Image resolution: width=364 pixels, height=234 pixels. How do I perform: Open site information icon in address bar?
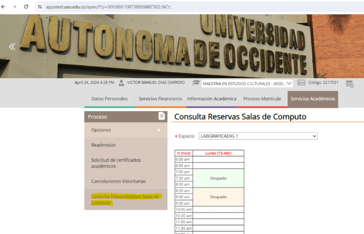40,7
